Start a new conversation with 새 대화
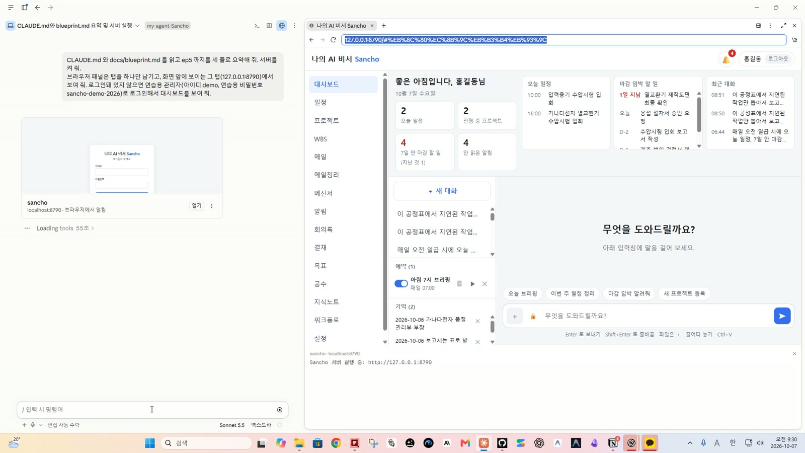Image resolution: width=805 pixels, height=453 pixels. [x=442, y=191]
